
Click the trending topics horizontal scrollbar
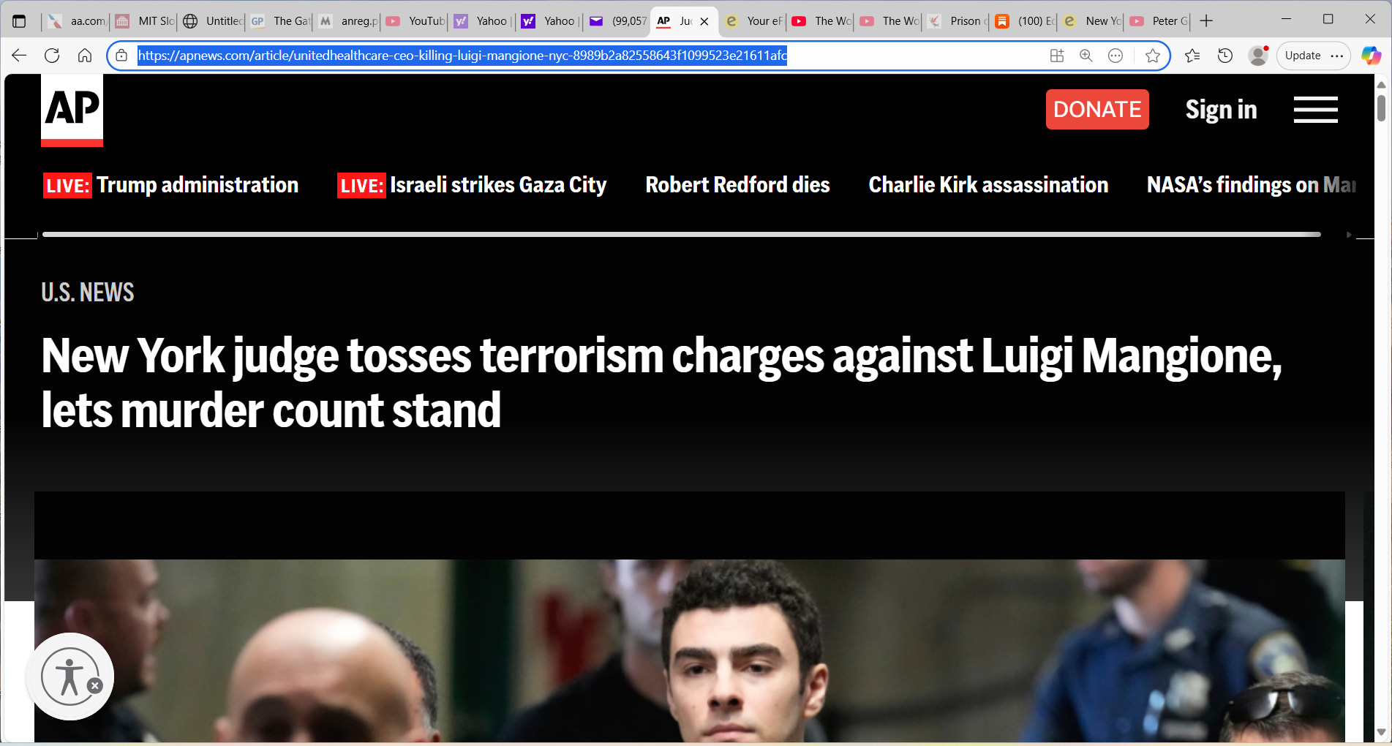tap(682, 235)
